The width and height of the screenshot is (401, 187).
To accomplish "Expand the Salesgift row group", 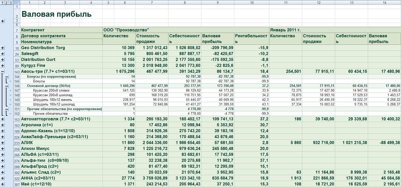I will [3, 54].
